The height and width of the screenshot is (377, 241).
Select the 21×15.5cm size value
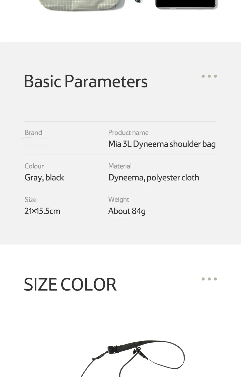(x=42, y=211)
